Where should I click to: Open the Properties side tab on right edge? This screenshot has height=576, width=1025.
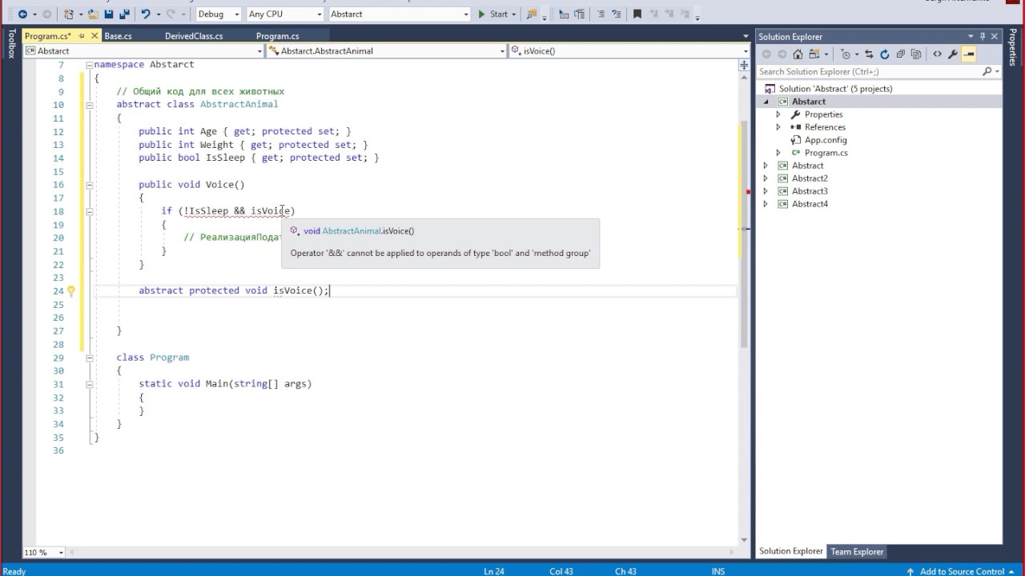click(x=1013, y=48)
